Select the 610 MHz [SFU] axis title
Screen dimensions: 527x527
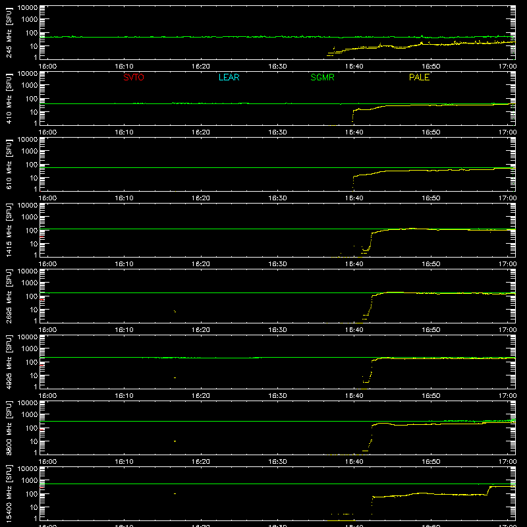click(9, 164)
